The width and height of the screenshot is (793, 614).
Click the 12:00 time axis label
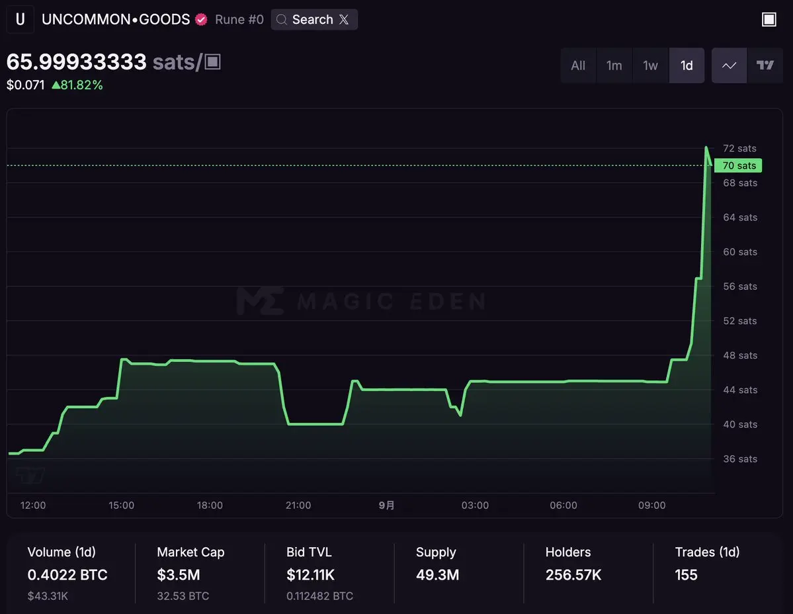pos(33,505)
